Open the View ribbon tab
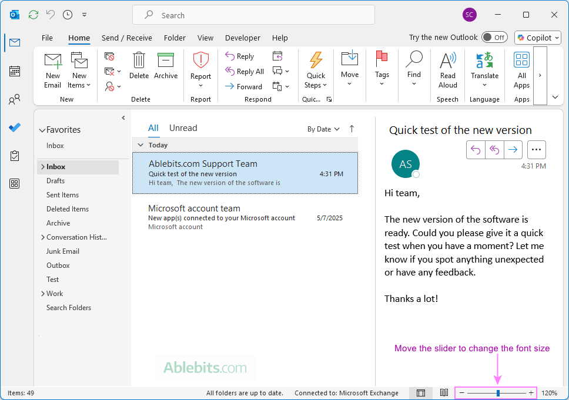569x400 pixels. (205, 38)
